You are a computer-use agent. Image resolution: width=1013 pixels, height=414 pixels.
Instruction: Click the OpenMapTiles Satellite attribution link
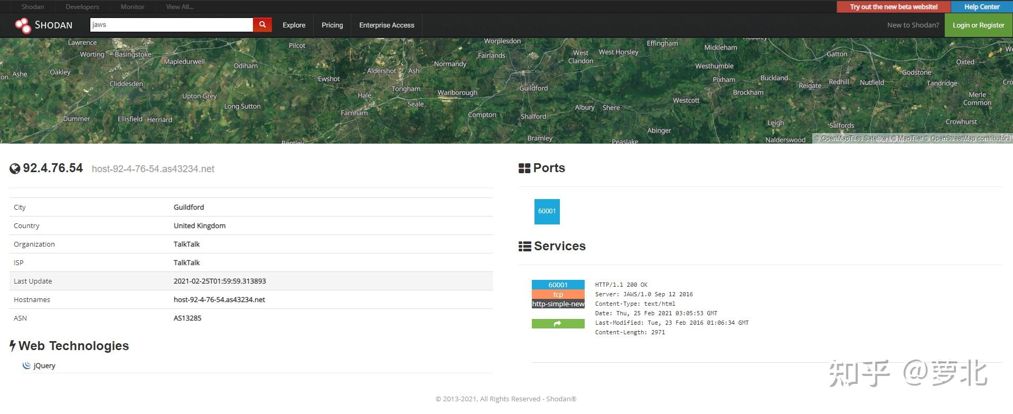[x=851, y=138]
